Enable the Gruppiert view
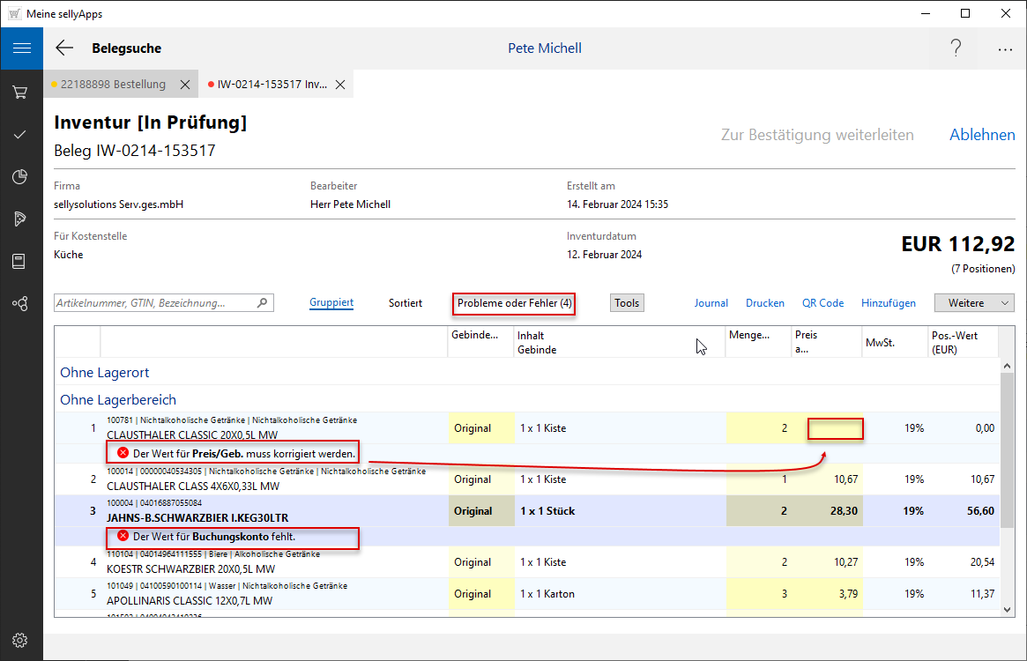 (x=331, y=303)
